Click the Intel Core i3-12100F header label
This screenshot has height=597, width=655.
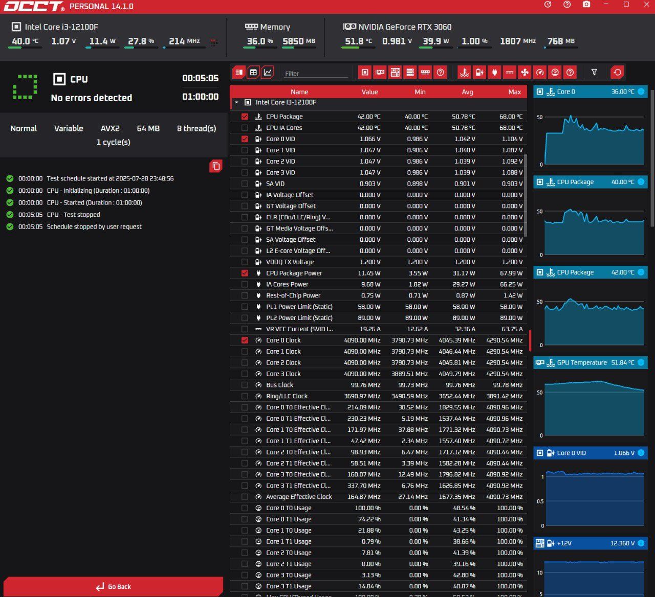point(61,27)
